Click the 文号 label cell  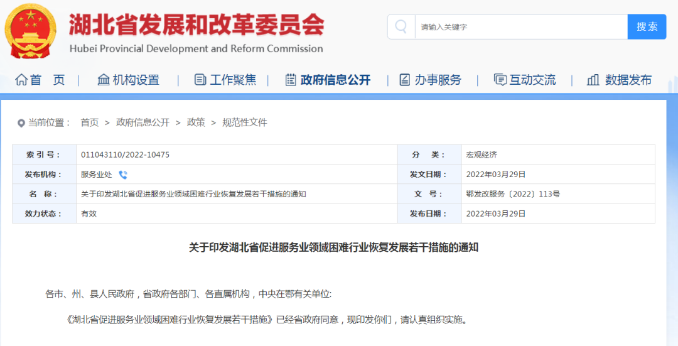click(429, 194)
